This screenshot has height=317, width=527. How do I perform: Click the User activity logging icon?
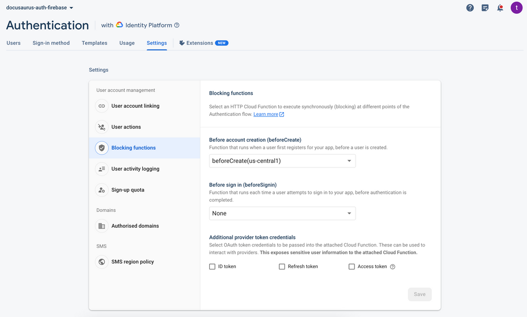(x=102, y=168)
